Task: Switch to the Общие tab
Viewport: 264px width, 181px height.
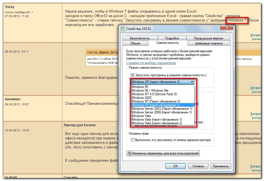Action: pos(135,43)
